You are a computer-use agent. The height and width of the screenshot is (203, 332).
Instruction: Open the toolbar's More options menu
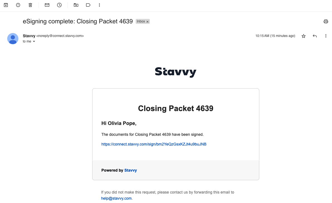[99, 5]
